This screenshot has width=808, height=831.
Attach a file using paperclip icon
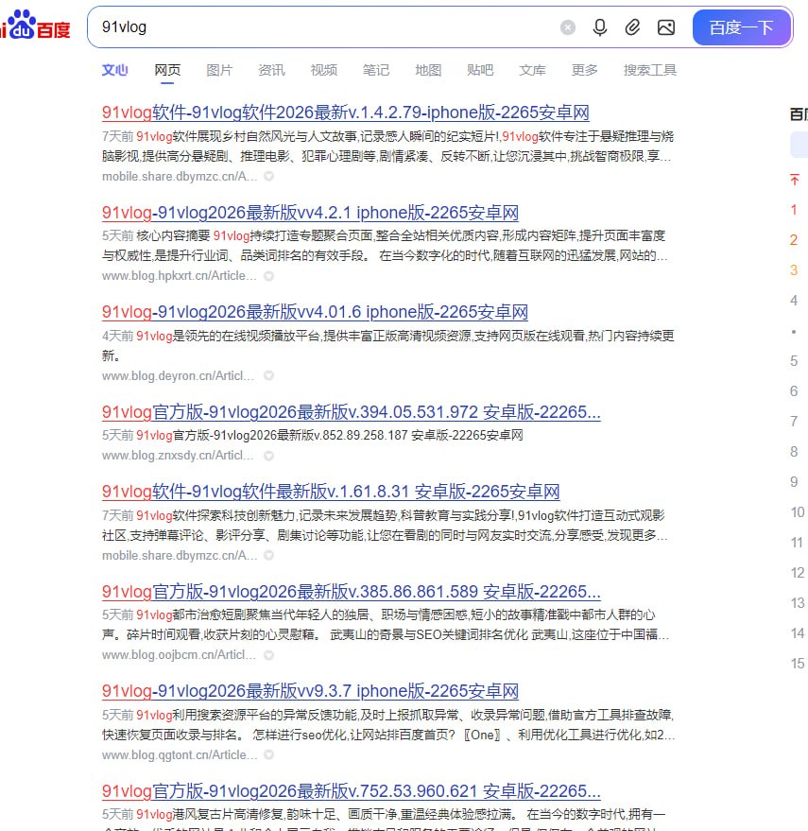click(x=632, y=27)
